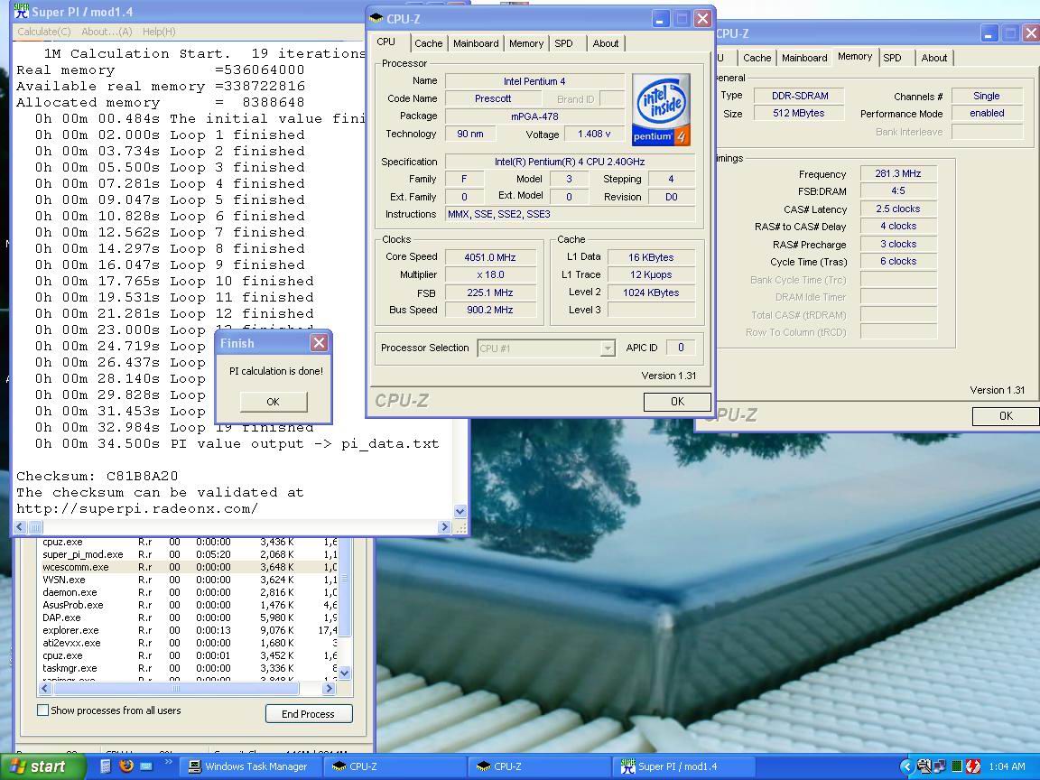1040x780 pixels.
Task: Select daemon.exe process row
Action: pos(189,592)
